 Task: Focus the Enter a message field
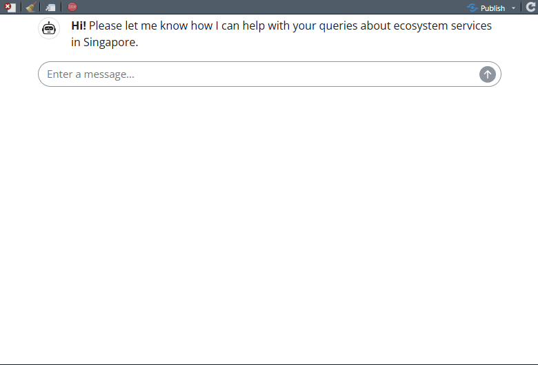(255, 74)
